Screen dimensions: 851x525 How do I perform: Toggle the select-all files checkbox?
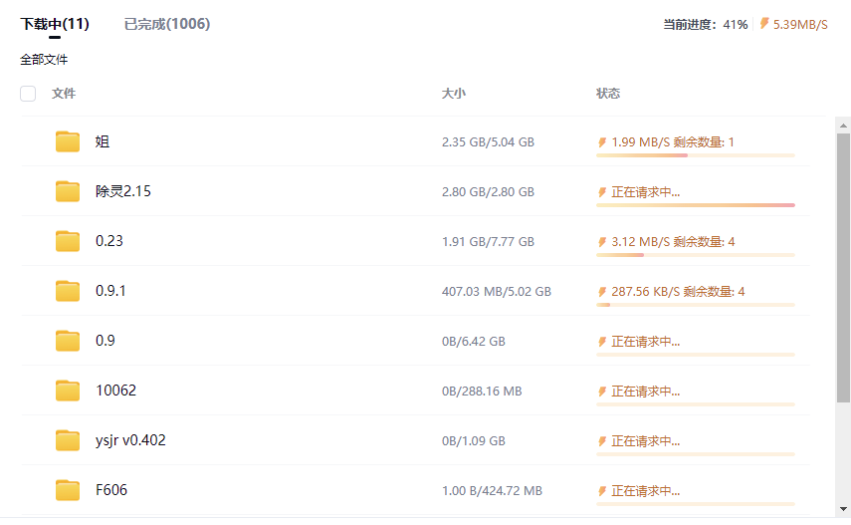point(28,94)
